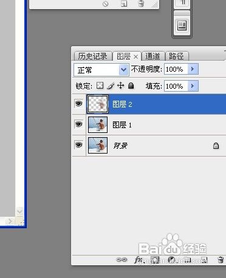Switch to the 历史记录 tab
Image resolution: width=226 pixels, height=278 pixels.
coord(92,56)
